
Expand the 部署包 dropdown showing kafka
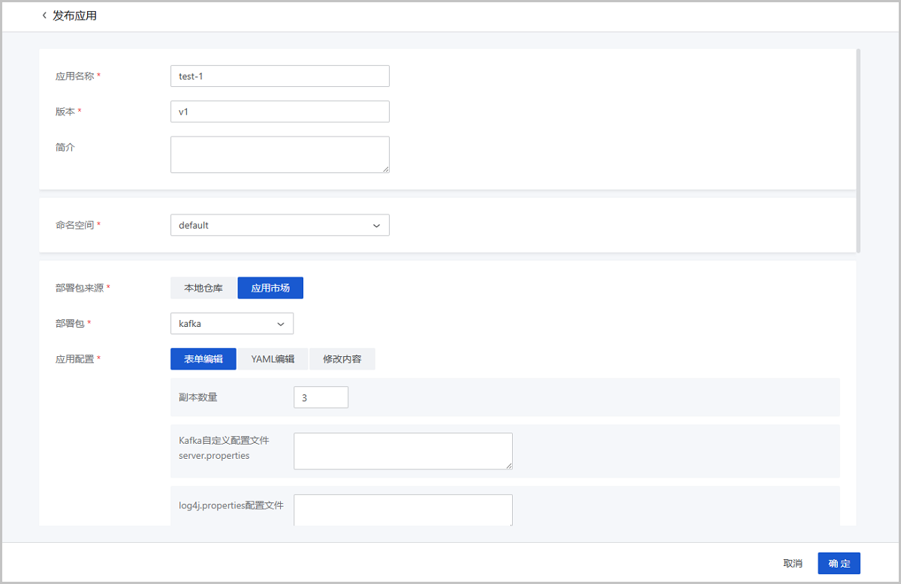231,324
